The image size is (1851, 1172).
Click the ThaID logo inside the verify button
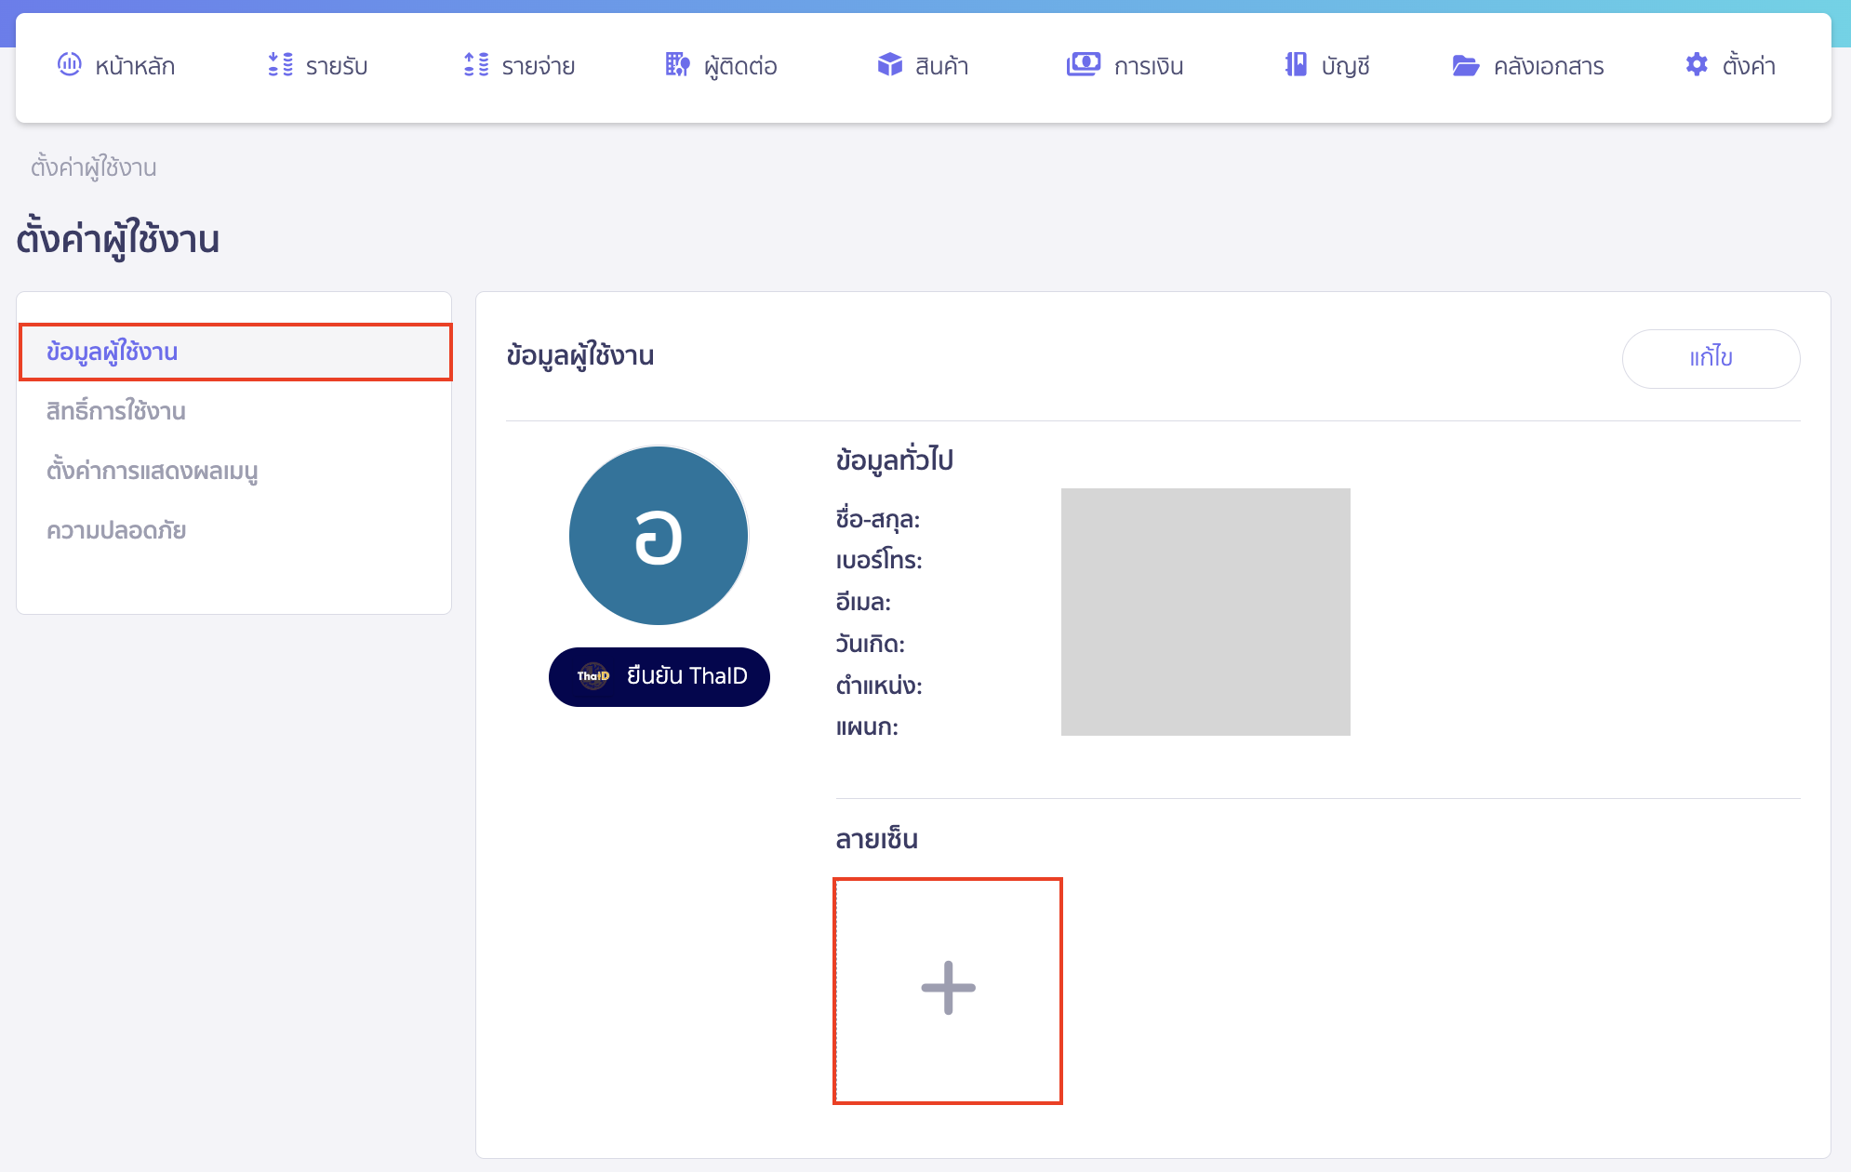pyautogui.click(x=593, y=676)
